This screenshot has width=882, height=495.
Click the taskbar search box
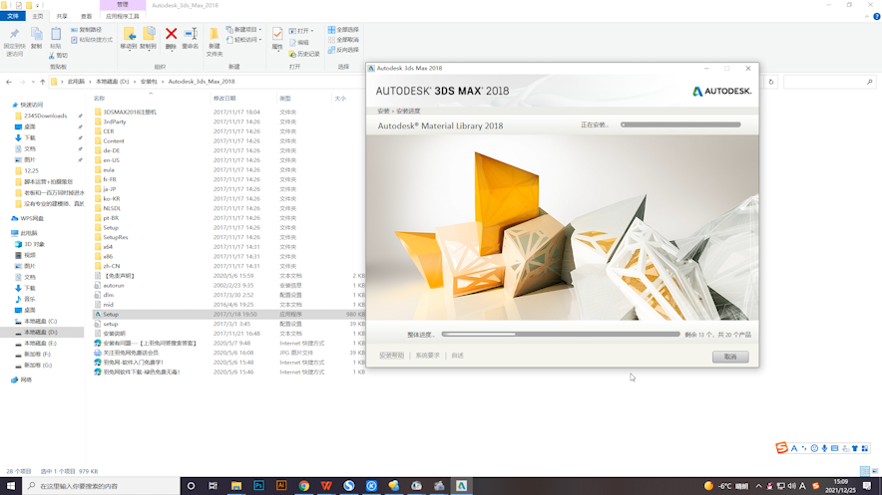(x=101, y=486)
